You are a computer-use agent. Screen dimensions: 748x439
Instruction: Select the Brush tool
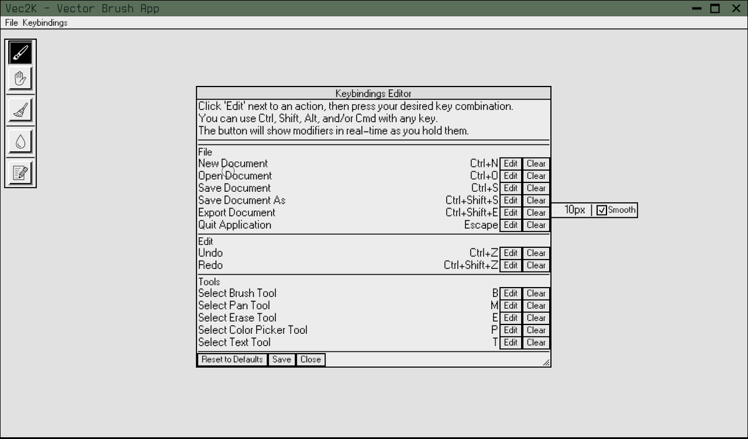point(21,52)
